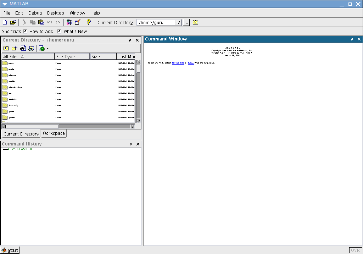Sort by the All Files column header

(x=28, y=56)
